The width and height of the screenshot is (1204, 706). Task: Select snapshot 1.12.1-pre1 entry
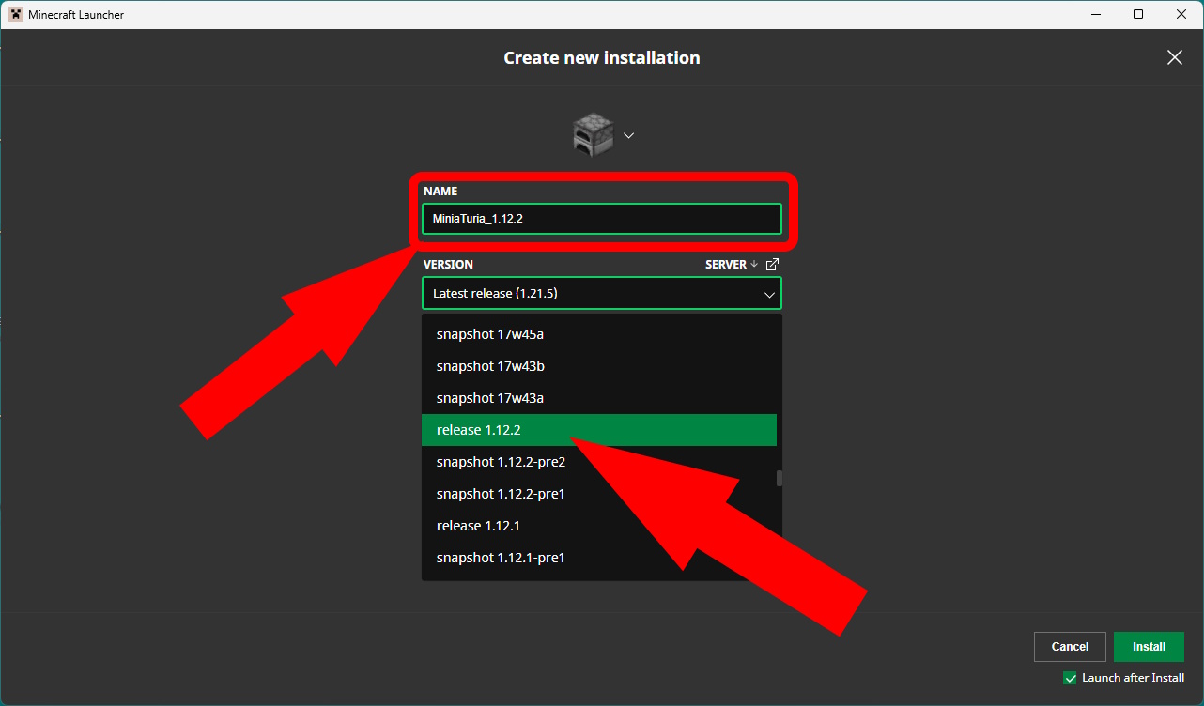point(599,558)
